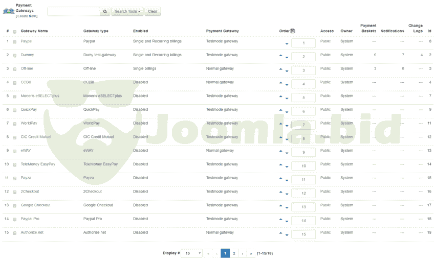This screenshot has height=263, width=435.
Task: Click the save order icon in header
Action: click(293, 31)
